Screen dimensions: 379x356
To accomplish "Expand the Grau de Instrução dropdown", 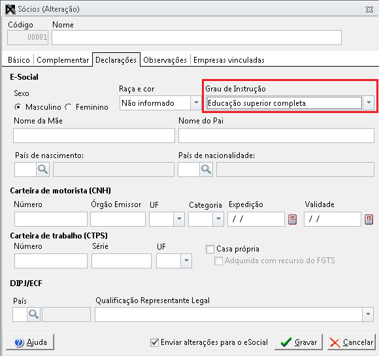I will tap(369, 103).
